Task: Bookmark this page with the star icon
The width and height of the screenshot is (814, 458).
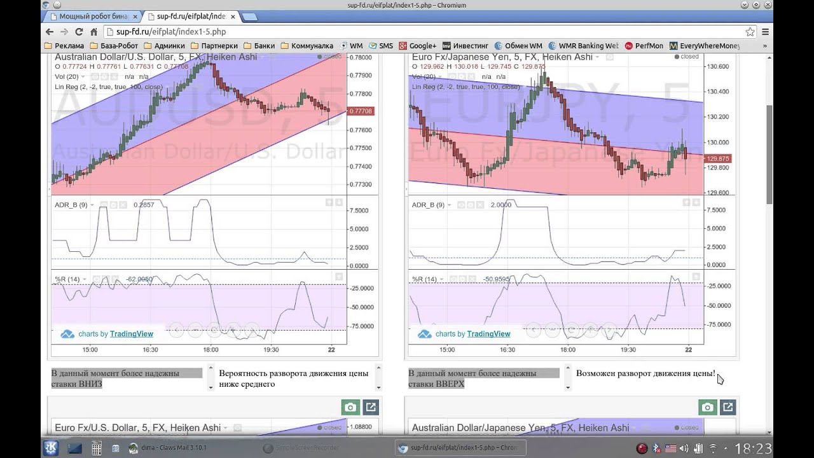Action: 750,31
